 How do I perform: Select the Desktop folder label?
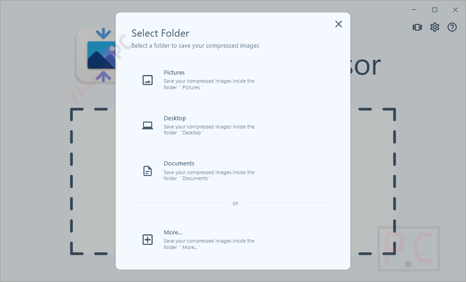pos(175,118)
